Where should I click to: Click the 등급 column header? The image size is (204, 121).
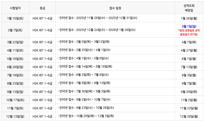pyautogui.click(x=42, y=8)
